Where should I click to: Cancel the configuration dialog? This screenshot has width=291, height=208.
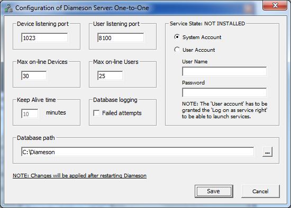tap(260, 191)
